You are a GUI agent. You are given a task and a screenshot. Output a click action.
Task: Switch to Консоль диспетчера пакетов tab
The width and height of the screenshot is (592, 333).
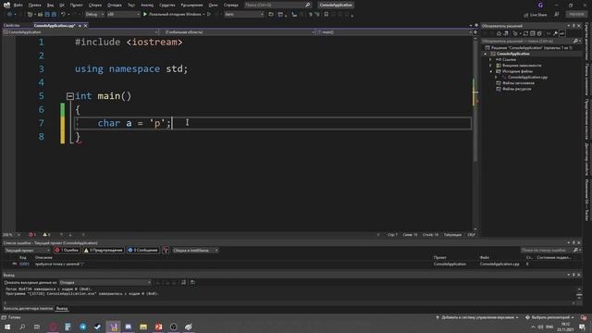coord(28,308)
